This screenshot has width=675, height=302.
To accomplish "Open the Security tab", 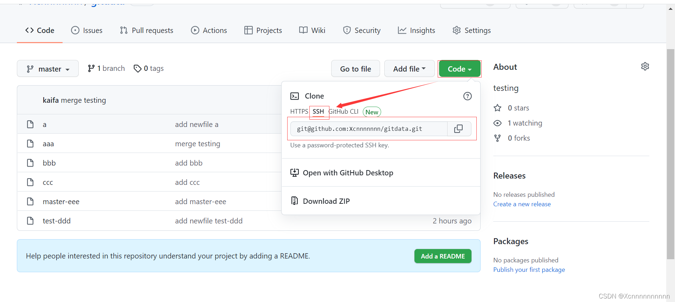I will (362, 31).
